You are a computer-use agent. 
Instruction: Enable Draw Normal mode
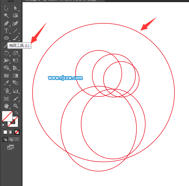tap(5, 140)
